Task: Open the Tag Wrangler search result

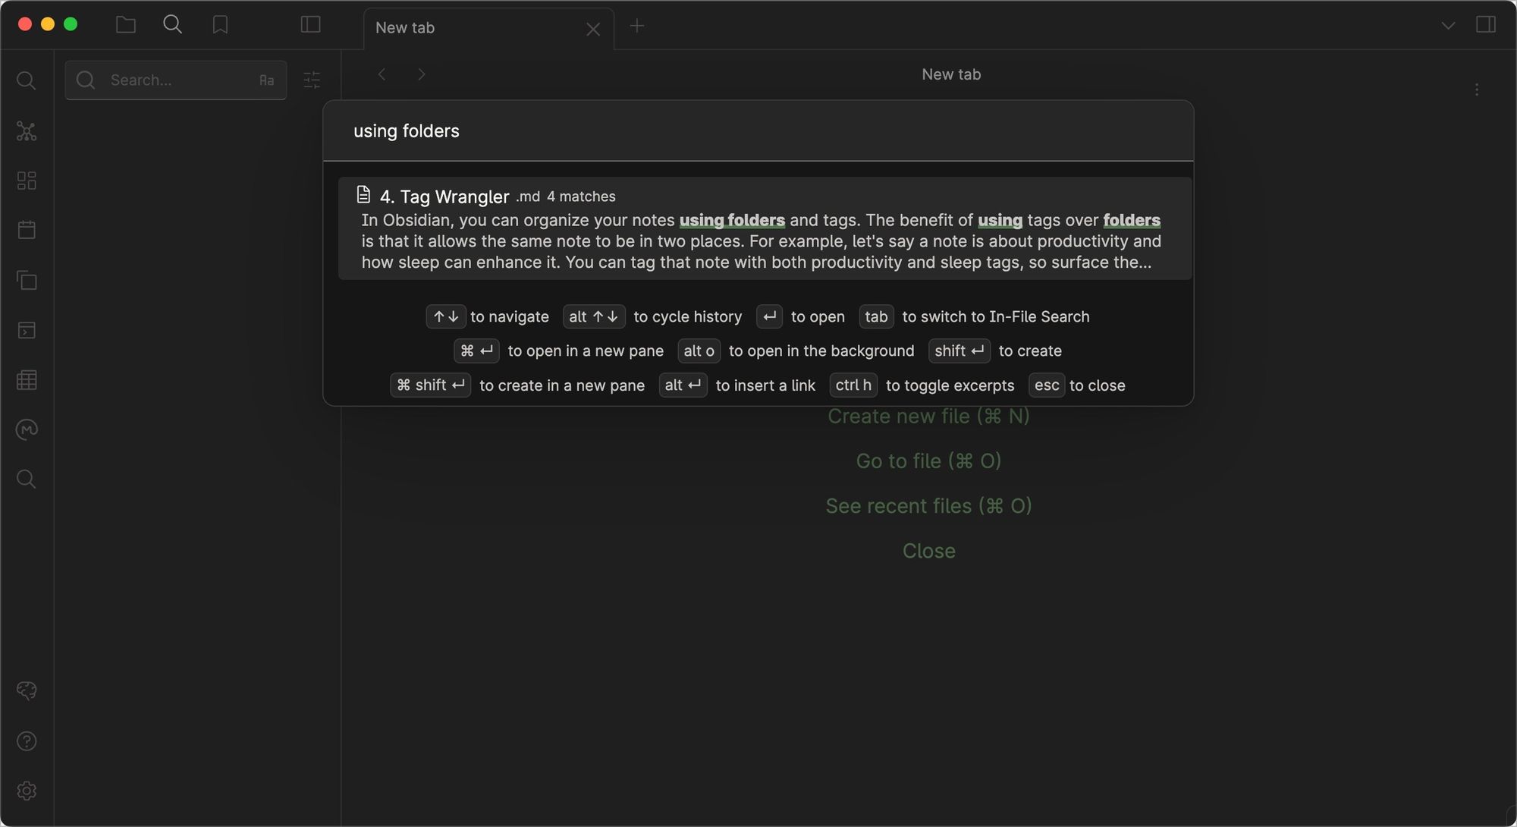Action: (x=758, y=228)
